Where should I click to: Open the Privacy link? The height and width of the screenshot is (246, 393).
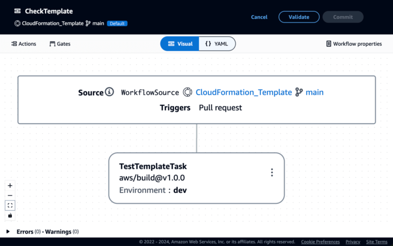pyautogui.click(x=353, y=242)
